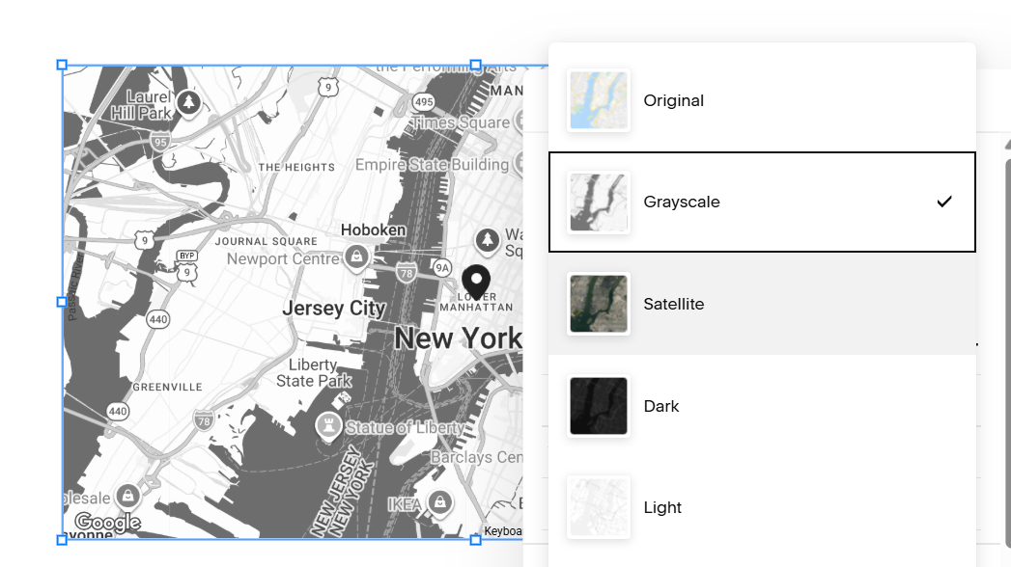Select the Original map style option

coord(762,100)
